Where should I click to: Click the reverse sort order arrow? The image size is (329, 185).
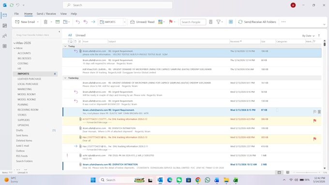[x=319, y=36]
